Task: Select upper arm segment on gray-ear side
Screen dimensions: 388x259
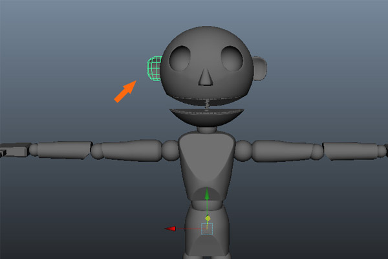Action: pos(283,151)
